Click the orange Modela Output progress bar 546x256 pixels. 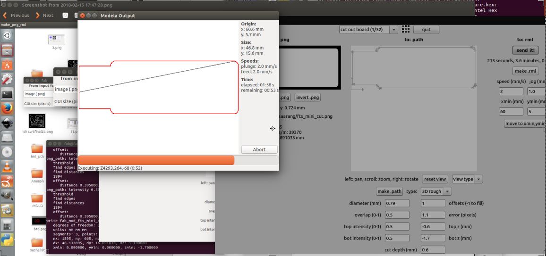[178, 160]
